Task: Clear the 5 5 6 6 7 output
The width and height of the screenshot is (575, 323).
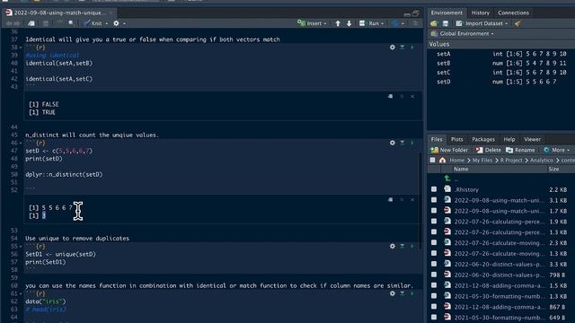Action: click(412, 199)
